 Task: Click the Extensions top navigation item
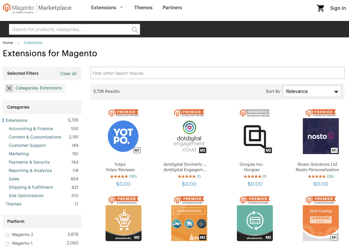click(x=103, y=7)
